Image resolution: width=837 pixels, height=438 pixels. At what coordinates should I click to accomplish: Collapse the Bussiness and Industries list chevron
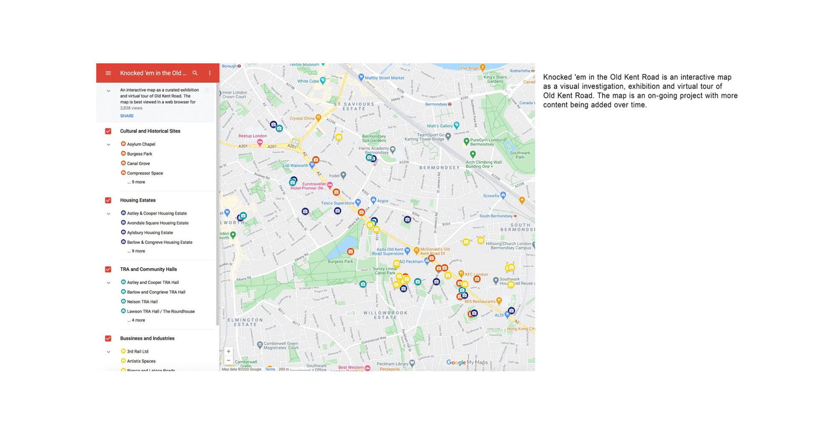tap(108, 352)
